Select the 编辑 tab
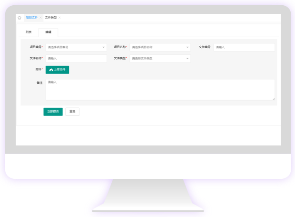Image resolution: width=295 pixels, height=217 pixels. point(48,32)
